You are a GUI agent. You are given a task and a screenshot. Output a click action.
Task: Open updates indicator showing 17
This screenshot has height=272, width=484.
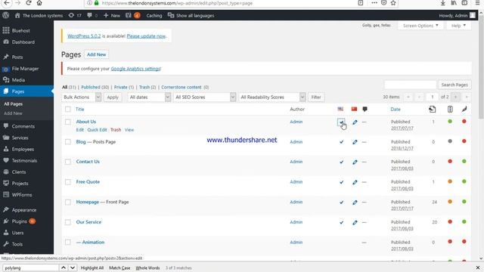click(75, 15)
